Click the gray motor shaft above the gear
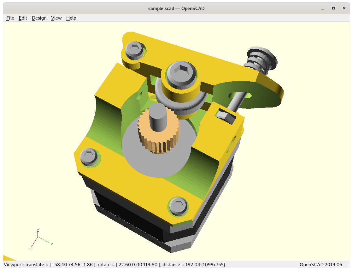 coord(157,117)
